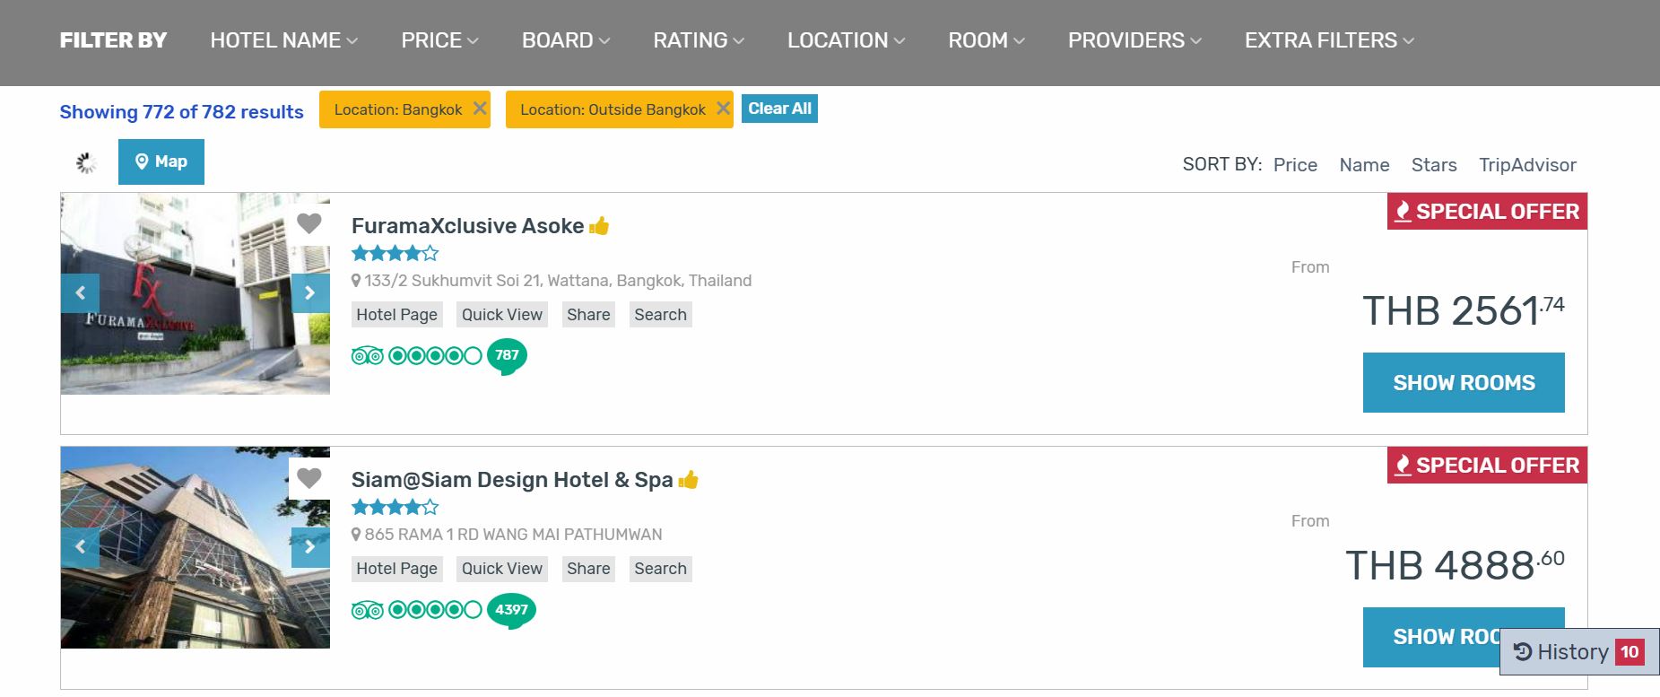
Task: Go to previous Siam@Siam hotel image
Action: click(x=81, y=547)
